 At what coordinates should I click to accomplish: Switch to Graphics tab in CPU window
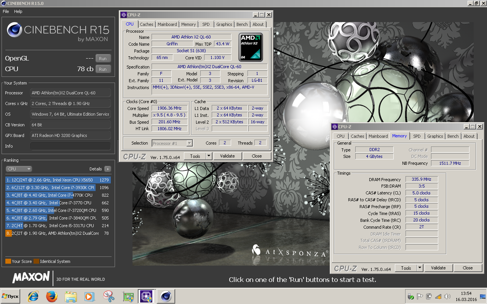[x=224, y=24]
